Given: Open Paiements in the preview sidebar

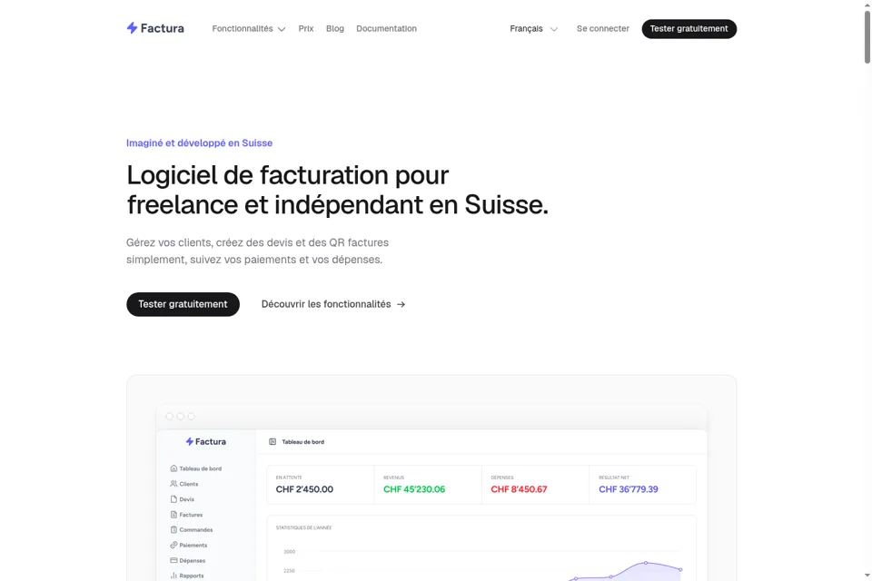Looking at the screenshot, I should (189, 546).
